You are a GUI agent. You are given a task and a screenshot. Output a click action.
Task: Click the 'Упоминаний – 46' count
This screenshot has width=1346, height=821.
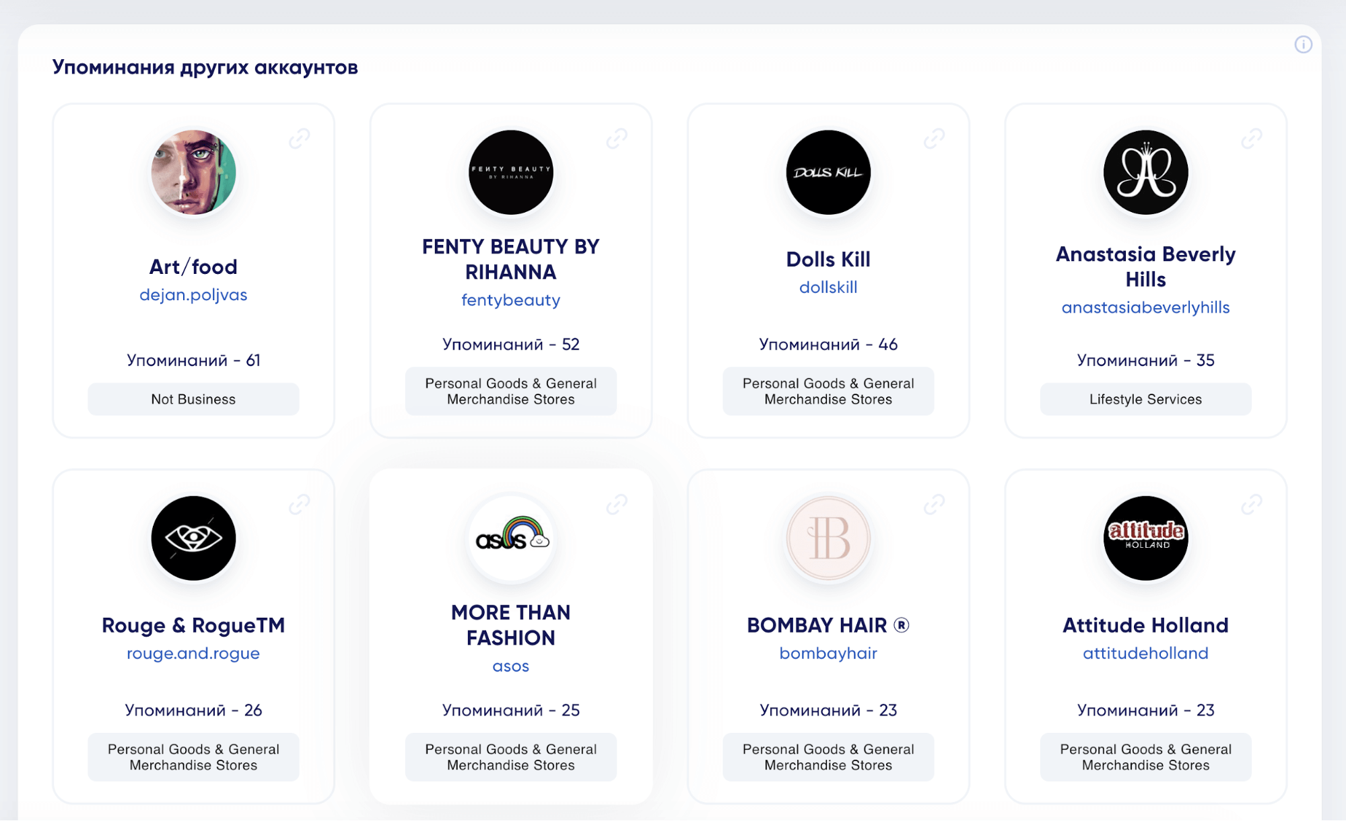[x=828, y=345]
